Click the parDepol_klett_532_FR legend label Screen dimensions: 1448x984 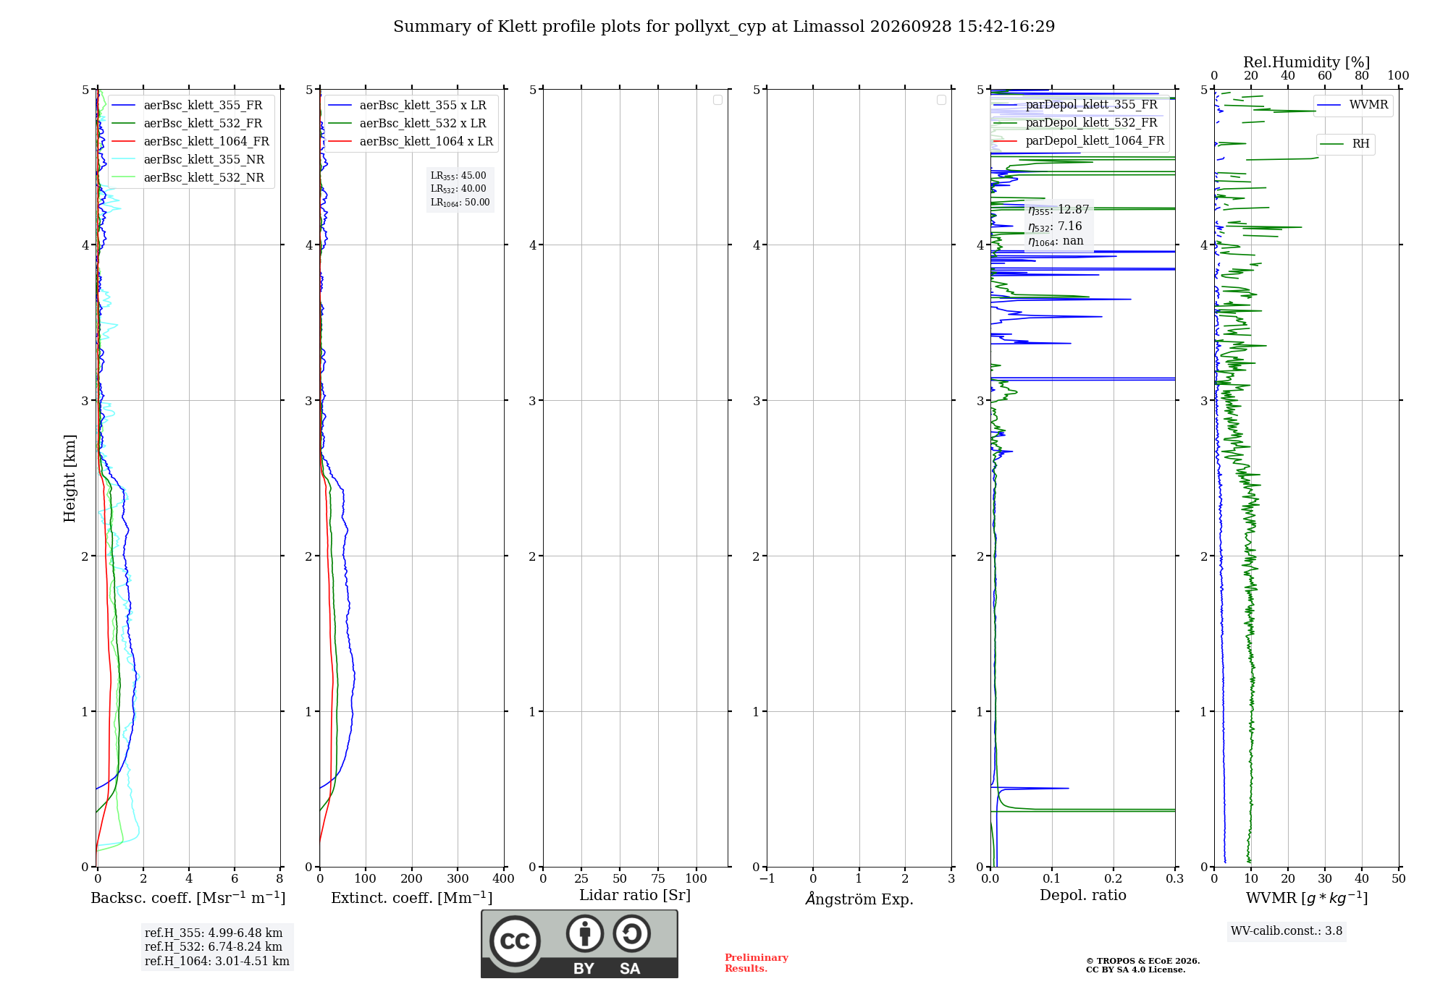[x=1092, y=122]
